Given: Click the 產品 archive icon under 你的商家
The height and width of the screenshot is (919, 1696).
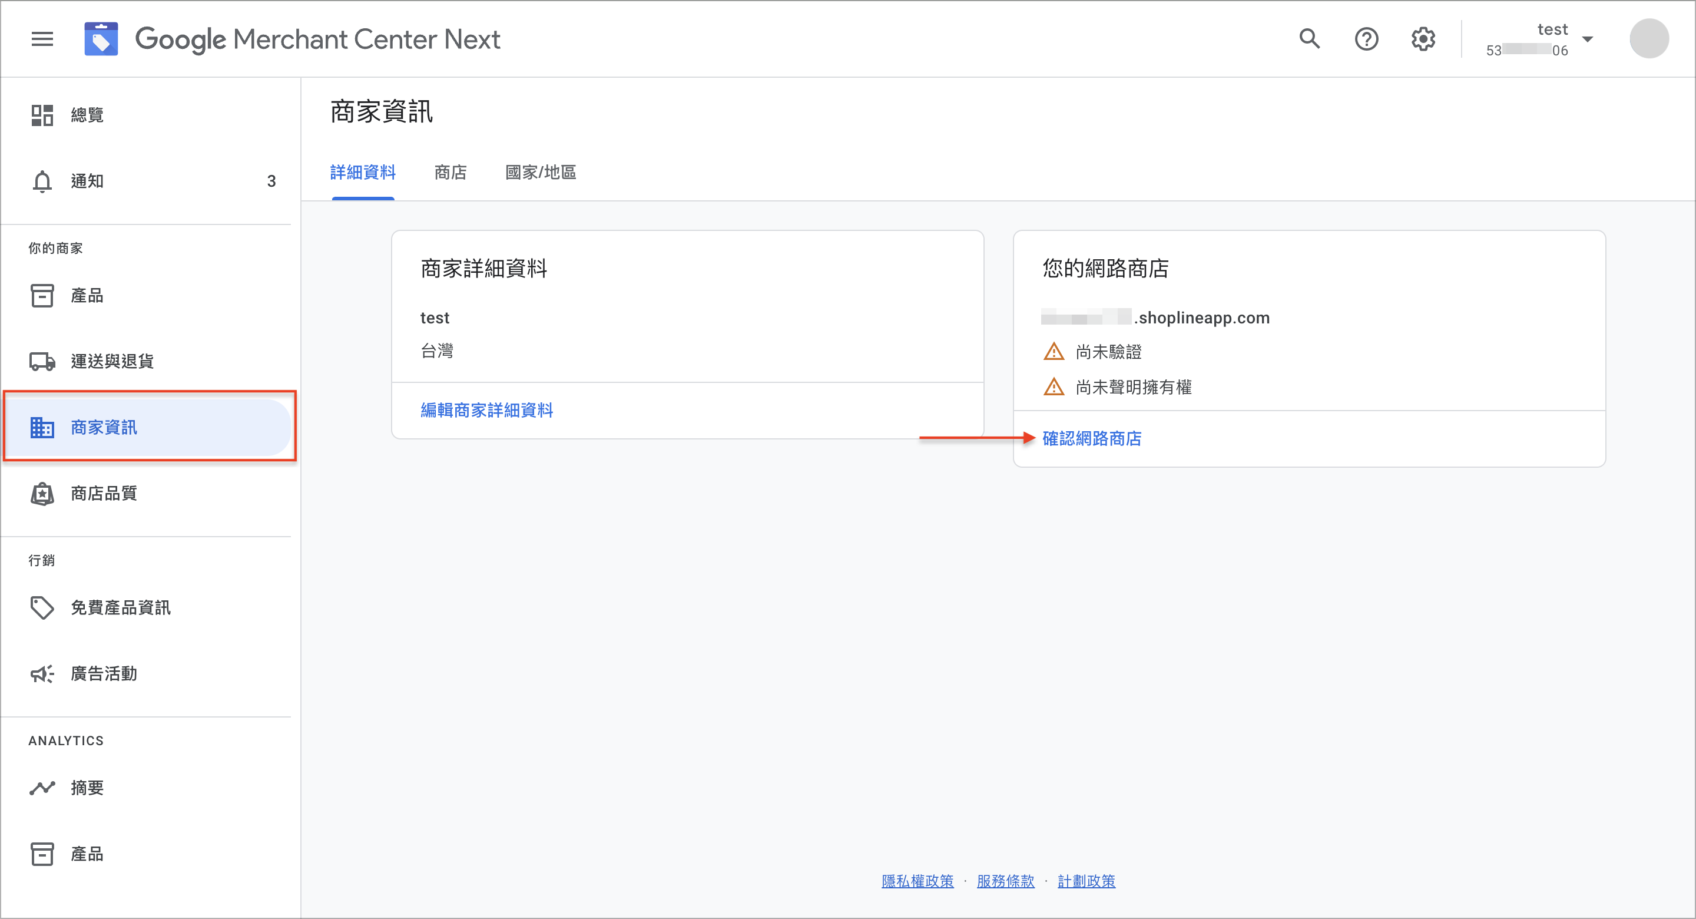Looking at the screenshot, I should [42, 295].
